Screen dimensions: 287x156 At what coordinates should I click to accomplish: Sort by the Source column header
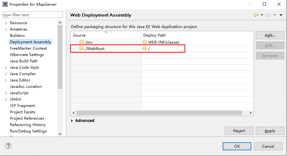click(x=106, y=35)
